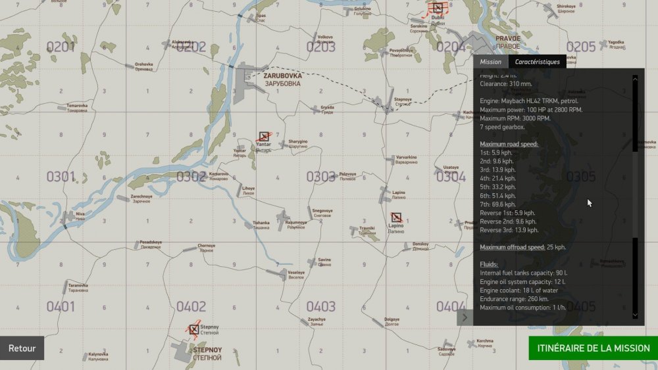Click the Taranovka village label
This screenshot has width=658, height=370.
78,287
